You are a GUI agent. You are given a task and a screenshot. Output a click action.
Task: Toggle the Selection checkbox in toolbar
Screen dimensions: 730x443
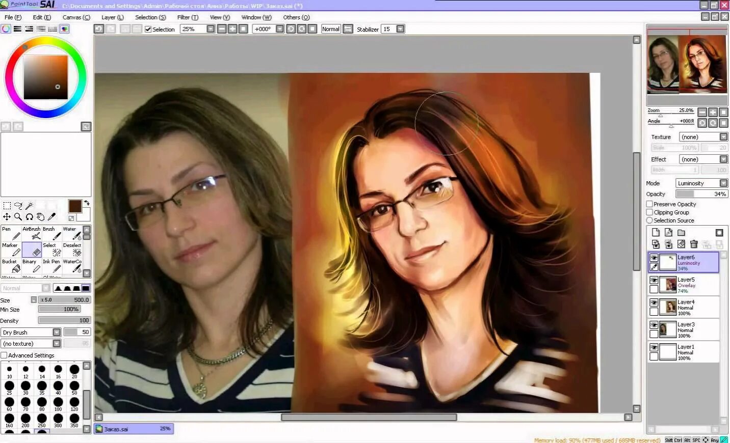click(x=148, y=30)
